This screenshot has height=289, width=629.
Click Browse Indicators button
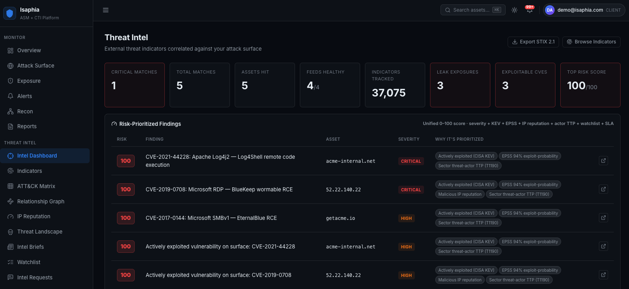pyautogui.click(x=591, y=42)
